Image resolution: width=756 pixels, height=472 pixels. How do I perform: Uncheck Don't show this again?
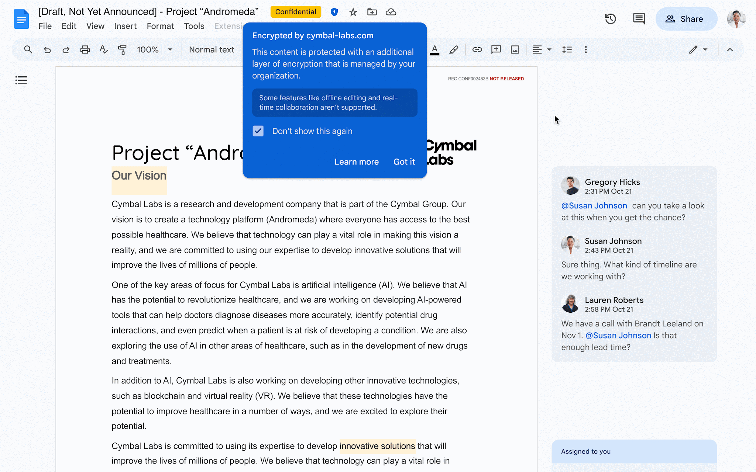click(258, 131)
